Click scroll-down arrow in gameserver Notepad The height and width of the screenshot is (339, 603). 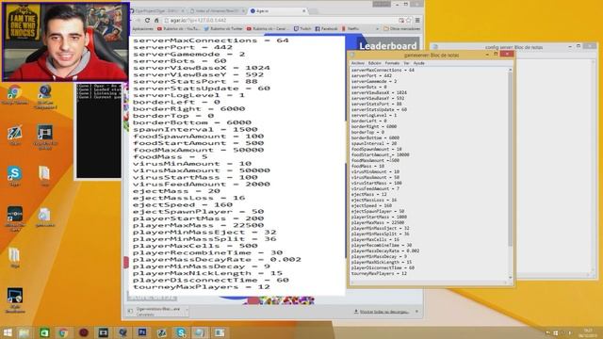point(511,277)
